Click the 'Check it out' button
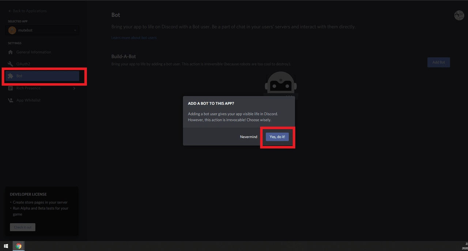This screenshot has width=468, height=251. point(23,227)
